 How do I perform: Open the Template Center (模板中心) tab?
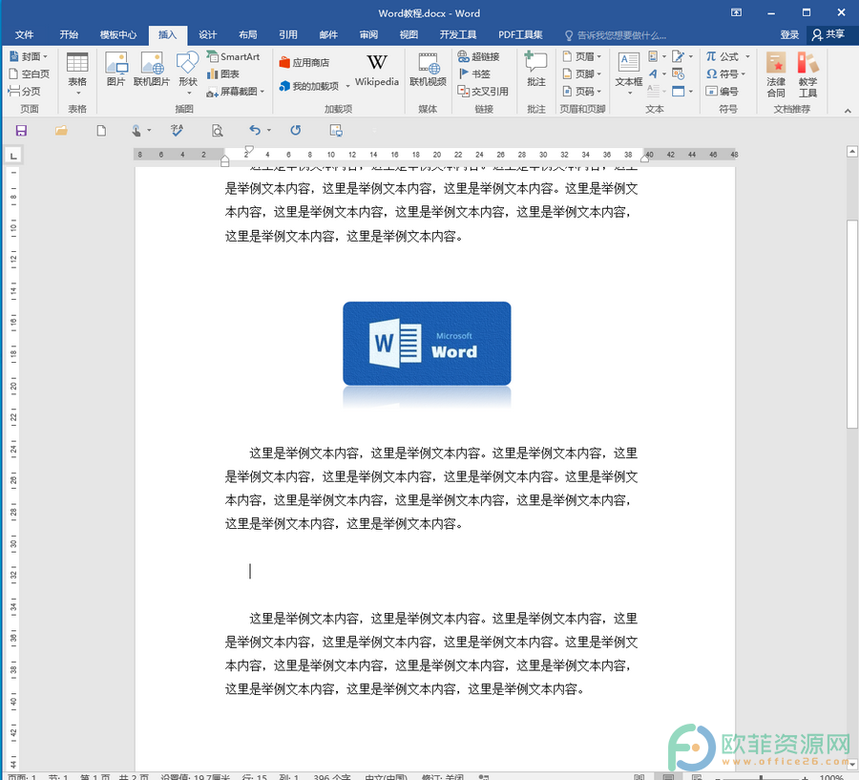[117, 35]
